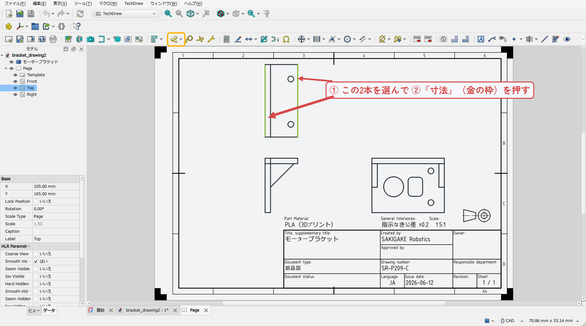Click the export page as SVG icon
Image resolution: width=586 pixels, height=326 pixels.
(417, 39)
